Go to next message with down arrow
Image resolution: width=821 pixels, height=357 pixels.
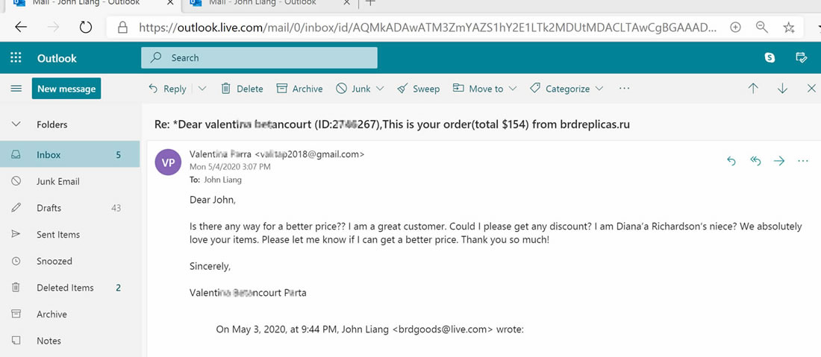coord(782,89)
